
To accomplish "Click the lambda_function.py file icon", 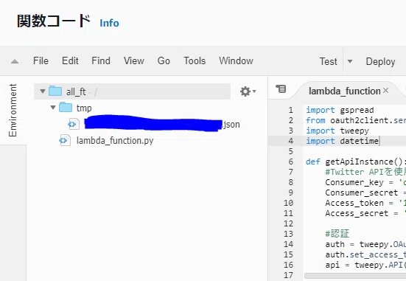I will tap(64, 140).
